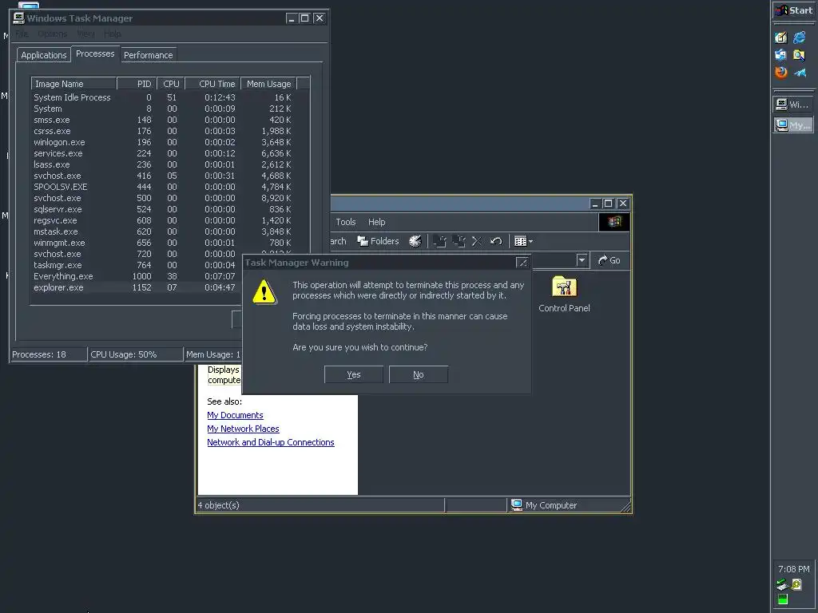Select the services.exe process

pyautogui.click(x=163, y=154)
